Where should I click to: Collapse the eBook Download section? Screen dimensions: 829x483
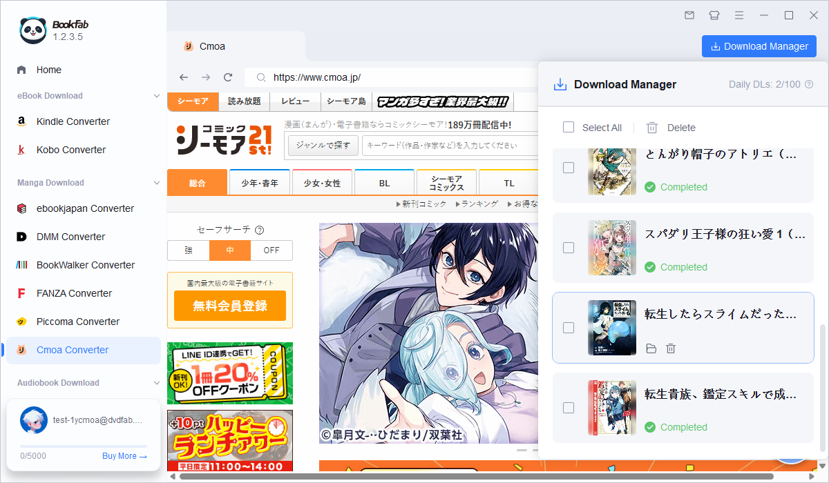pos(157,96)
